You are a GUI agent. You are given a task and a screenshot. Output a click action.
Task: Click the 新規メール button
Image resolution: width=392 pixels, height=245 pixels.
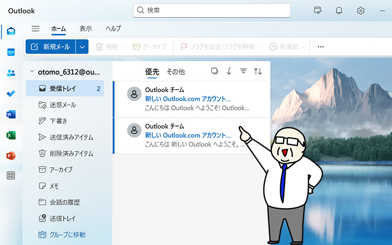click(50, 47)
